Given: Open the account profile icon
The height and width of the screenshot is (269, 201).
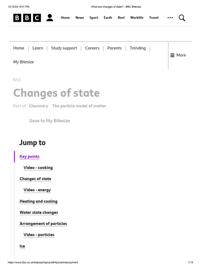Looking at the screenshot, I should (x=49, y=18).
